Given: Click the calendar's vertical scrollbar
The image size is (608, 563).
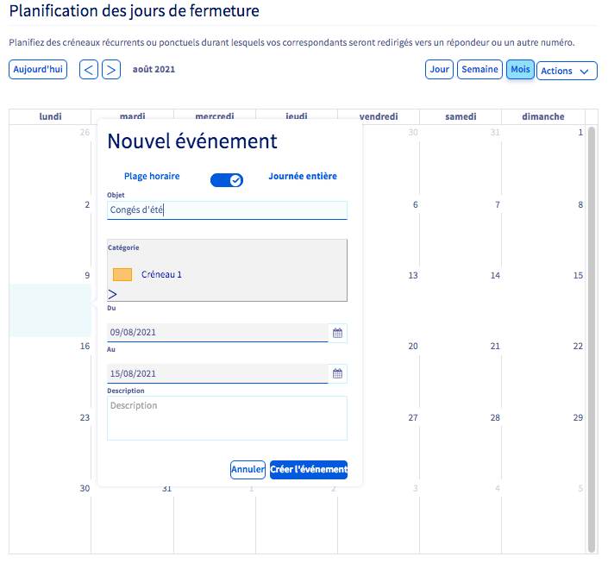Looking at the screenshot, I should point(592,336).
